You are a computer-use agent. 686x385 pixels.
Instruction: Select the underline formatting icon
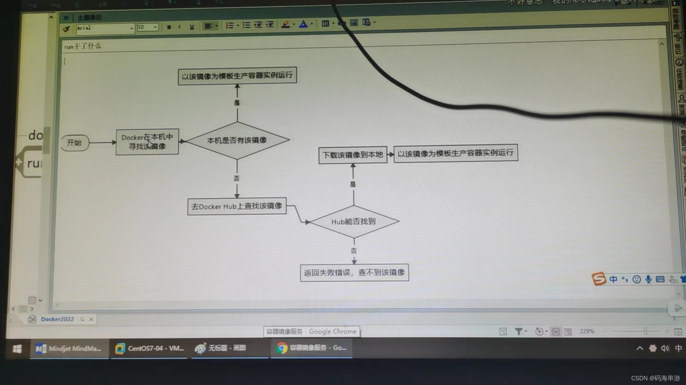click(191, 28)
